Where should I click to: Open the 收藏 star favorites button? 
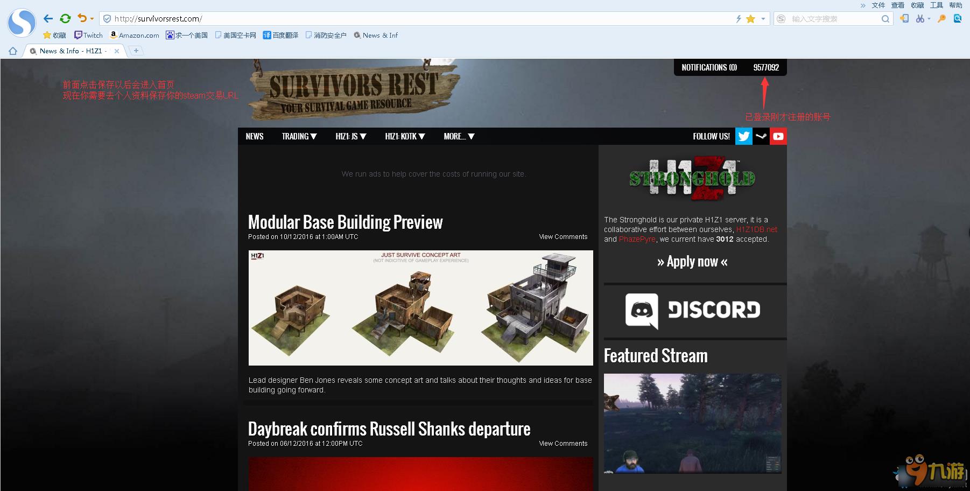tap(54, 35)
